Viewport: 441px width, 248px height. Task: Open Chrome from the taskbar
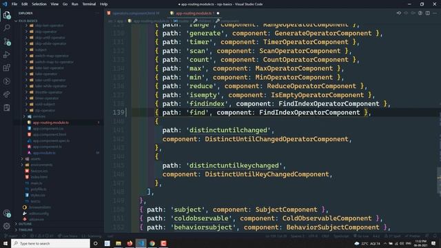(152, 243)
